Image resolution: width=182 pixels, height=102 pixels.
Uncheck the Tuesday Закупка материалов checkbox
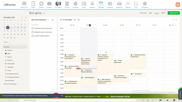point(82,59)
